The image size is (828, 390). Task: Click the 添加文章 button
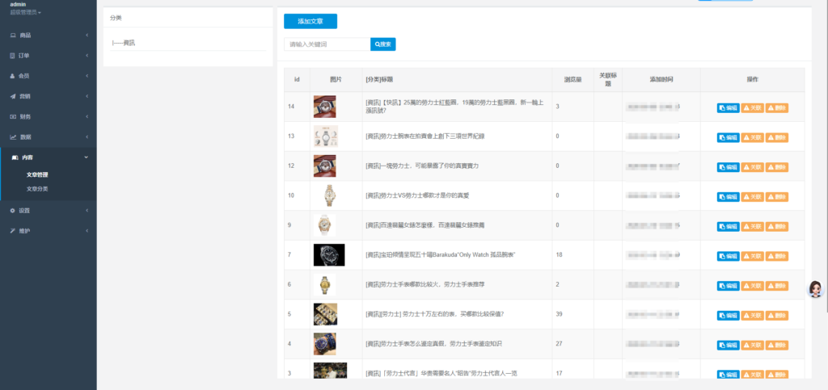[x=310, y=21]
